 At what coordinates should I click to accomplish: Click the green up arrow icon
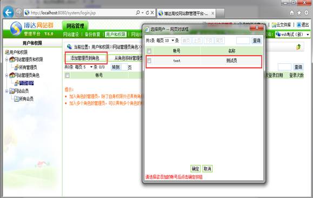pyautogui.click(x=298, y=47)
